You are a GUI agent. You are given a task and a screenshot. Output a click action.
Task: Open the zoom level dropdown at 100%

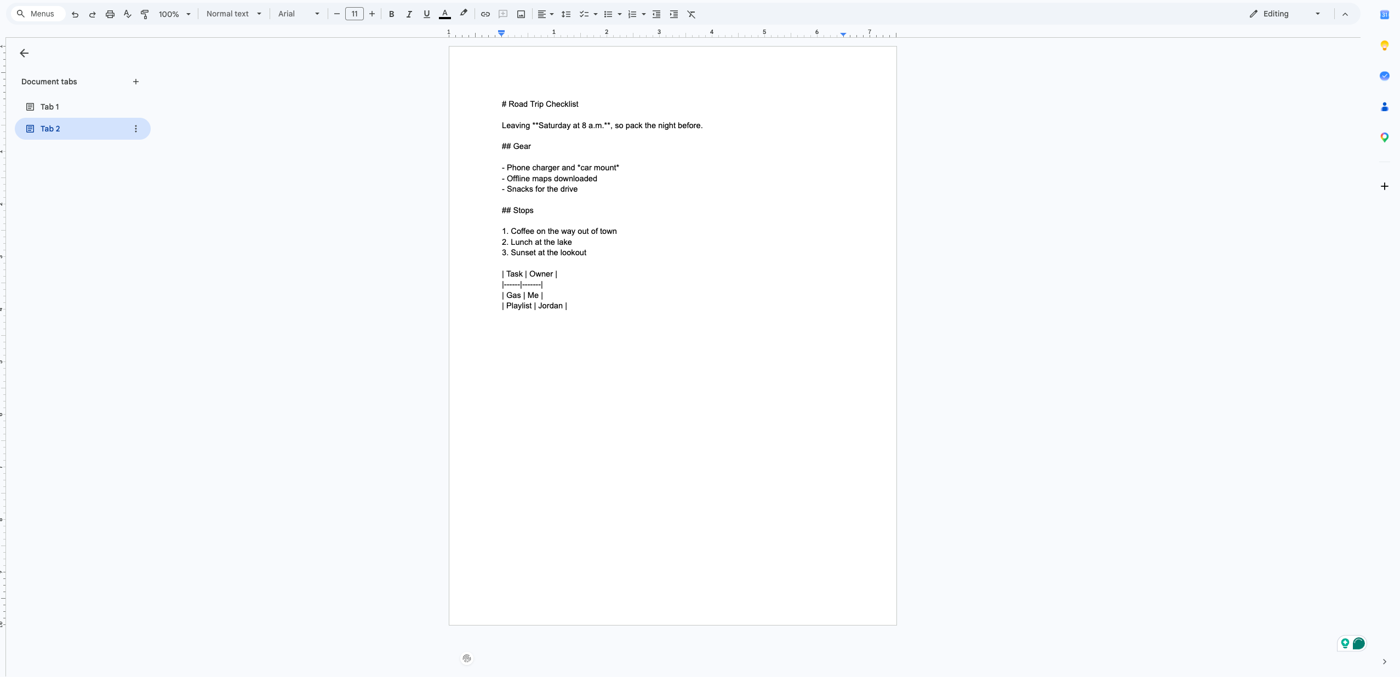(x=175, y=14)
